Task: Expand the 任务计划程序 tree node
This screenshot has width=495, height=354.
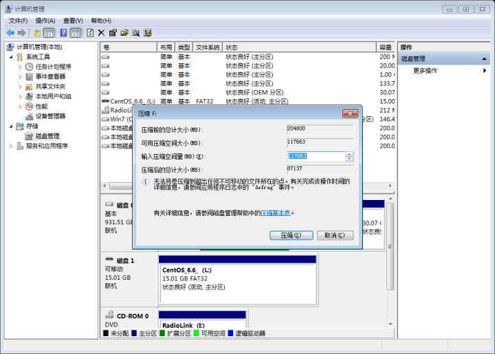Action: click(20, 67)
